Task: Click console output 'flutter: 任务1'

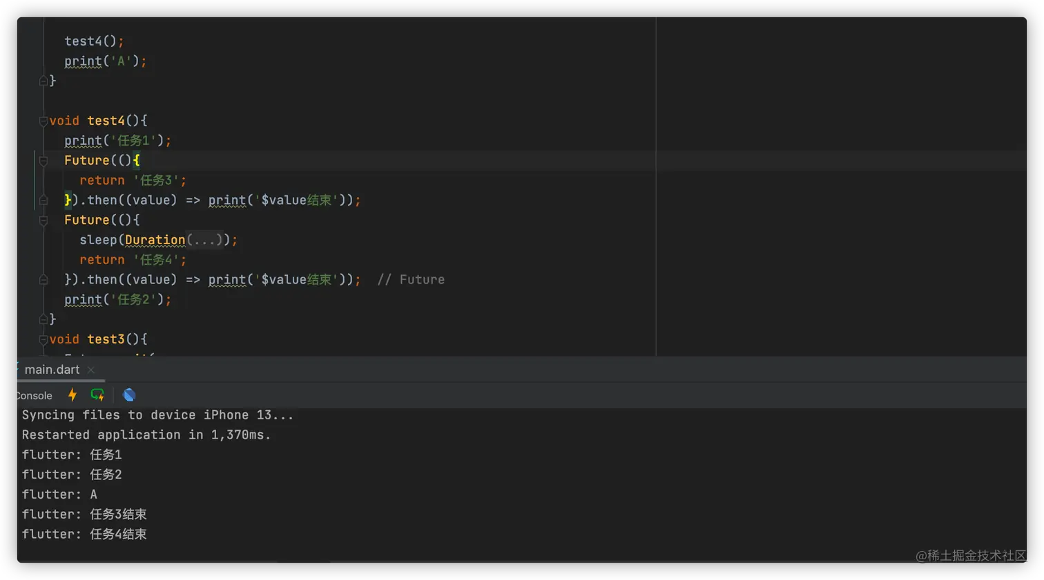Action: pyautogui.click(x=72, y=455)
